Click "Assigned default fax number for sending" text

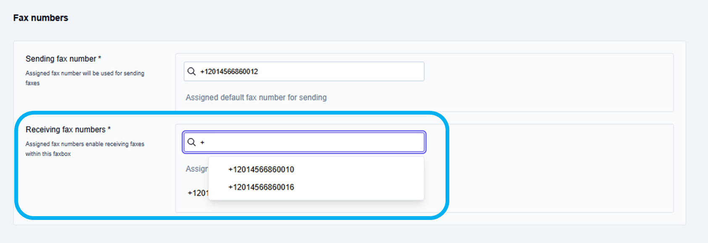tap(256, 97)
